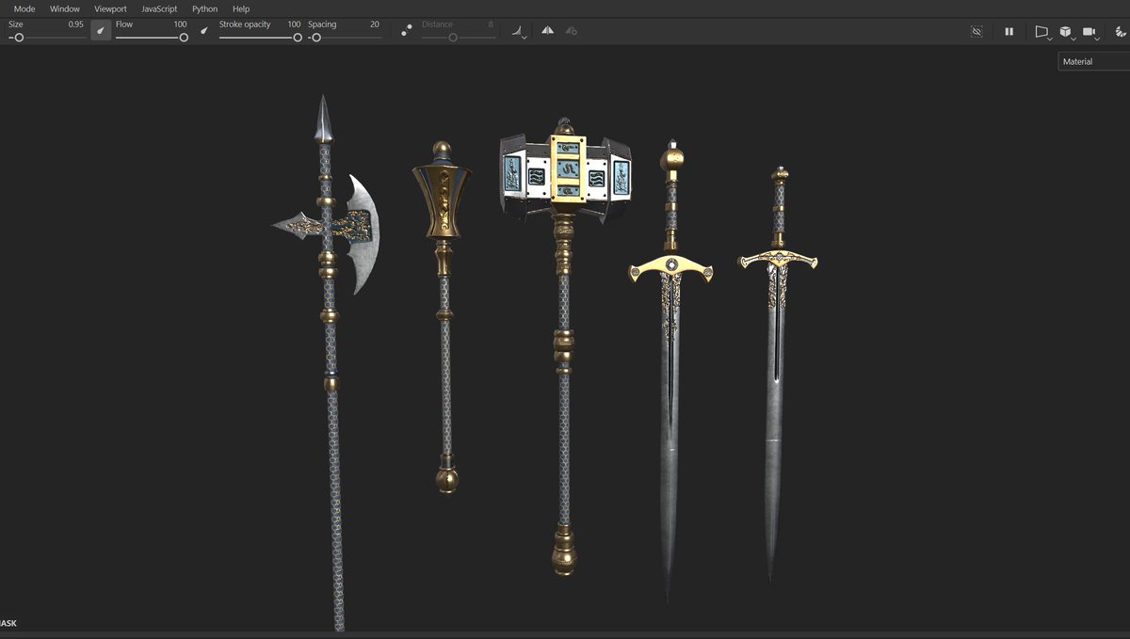This screenshot has width=1130, height=639.
Task: Toggle the symmetry mirror icon
Action: point(547,31)
